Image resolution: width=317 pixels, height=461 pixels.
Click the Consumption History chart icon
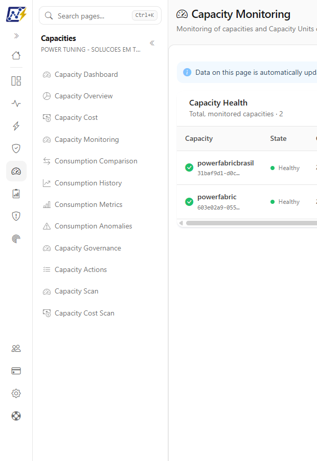[47, 183]
